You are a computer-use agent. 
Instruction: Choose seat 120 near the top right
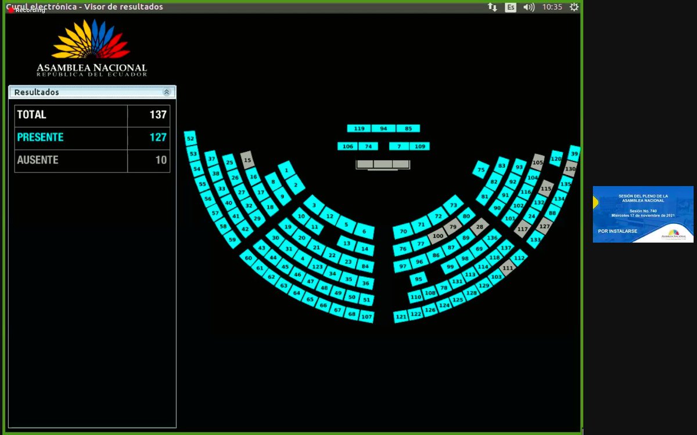point(556,158)
